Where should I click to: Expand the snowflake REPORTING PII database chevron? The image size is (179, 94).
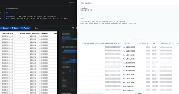click(82, 12)
